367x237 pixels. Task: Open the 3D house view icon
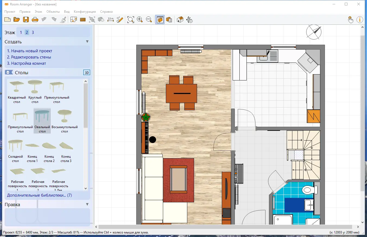point(180,20)
